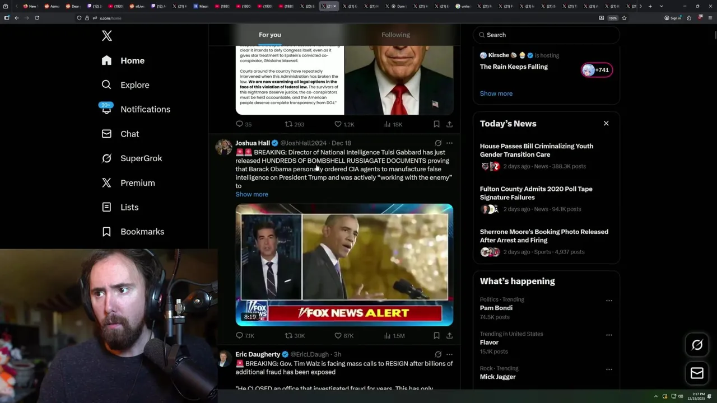Join the +741 listeners space badge
This screenshot has width=717, height=403.
click(x=597, y=70)
